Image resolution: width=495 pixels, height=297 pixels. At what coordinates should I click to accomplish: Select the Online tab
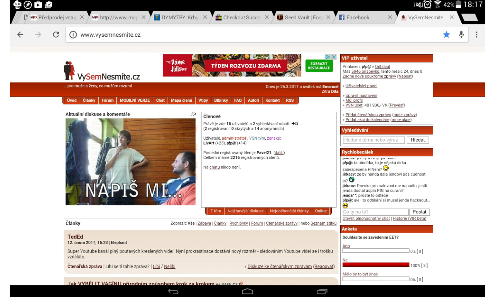[321, 211]
